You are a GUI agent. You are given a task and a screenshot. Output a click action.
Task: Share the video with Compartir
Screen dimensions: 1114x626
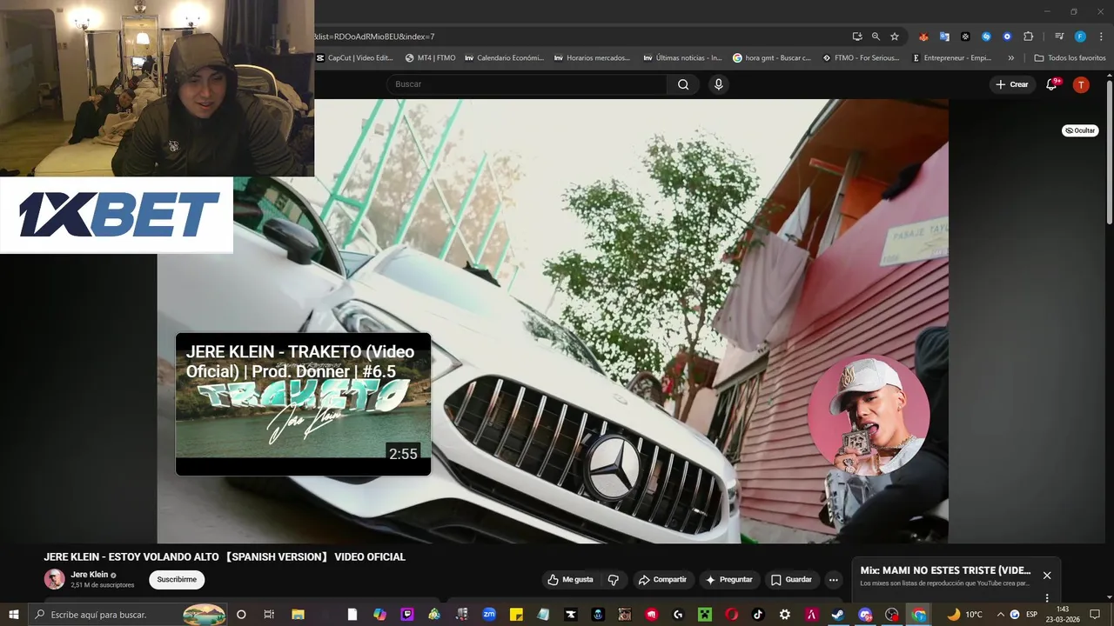(x=662, y=580)
